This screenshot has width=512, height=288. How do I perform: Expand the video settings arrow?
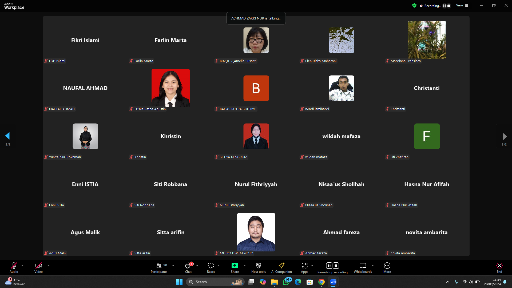coord(49,266)
